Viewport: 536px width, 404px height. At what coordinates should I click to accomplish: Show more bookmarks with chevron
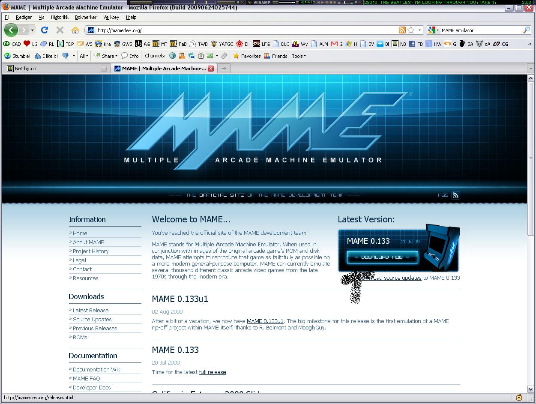[530, 44]
